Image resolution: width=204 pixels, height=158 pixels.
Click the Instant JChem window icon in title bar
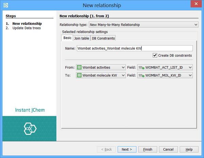(x=5, y=5)
